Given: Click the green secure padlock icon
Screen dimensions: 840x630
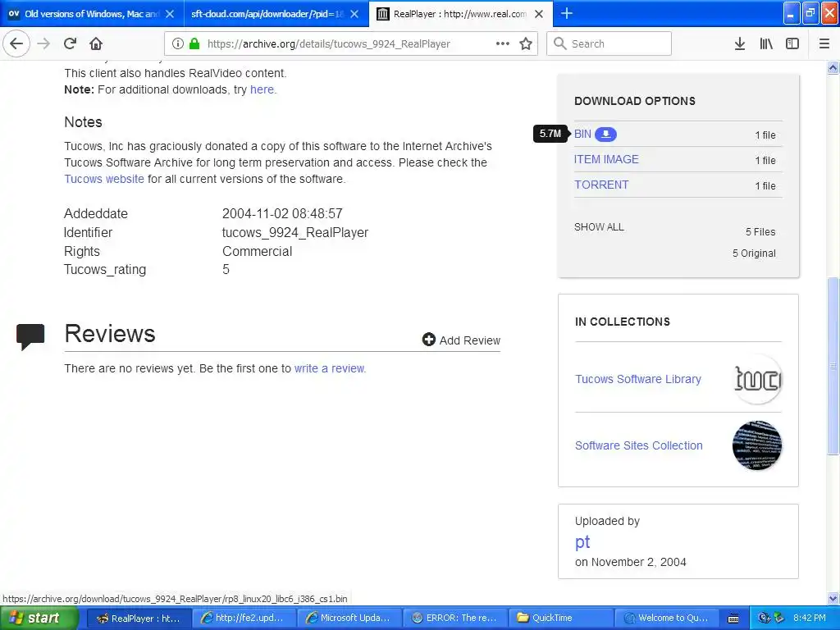Looking at the screenshot, I should click(194, 44).
